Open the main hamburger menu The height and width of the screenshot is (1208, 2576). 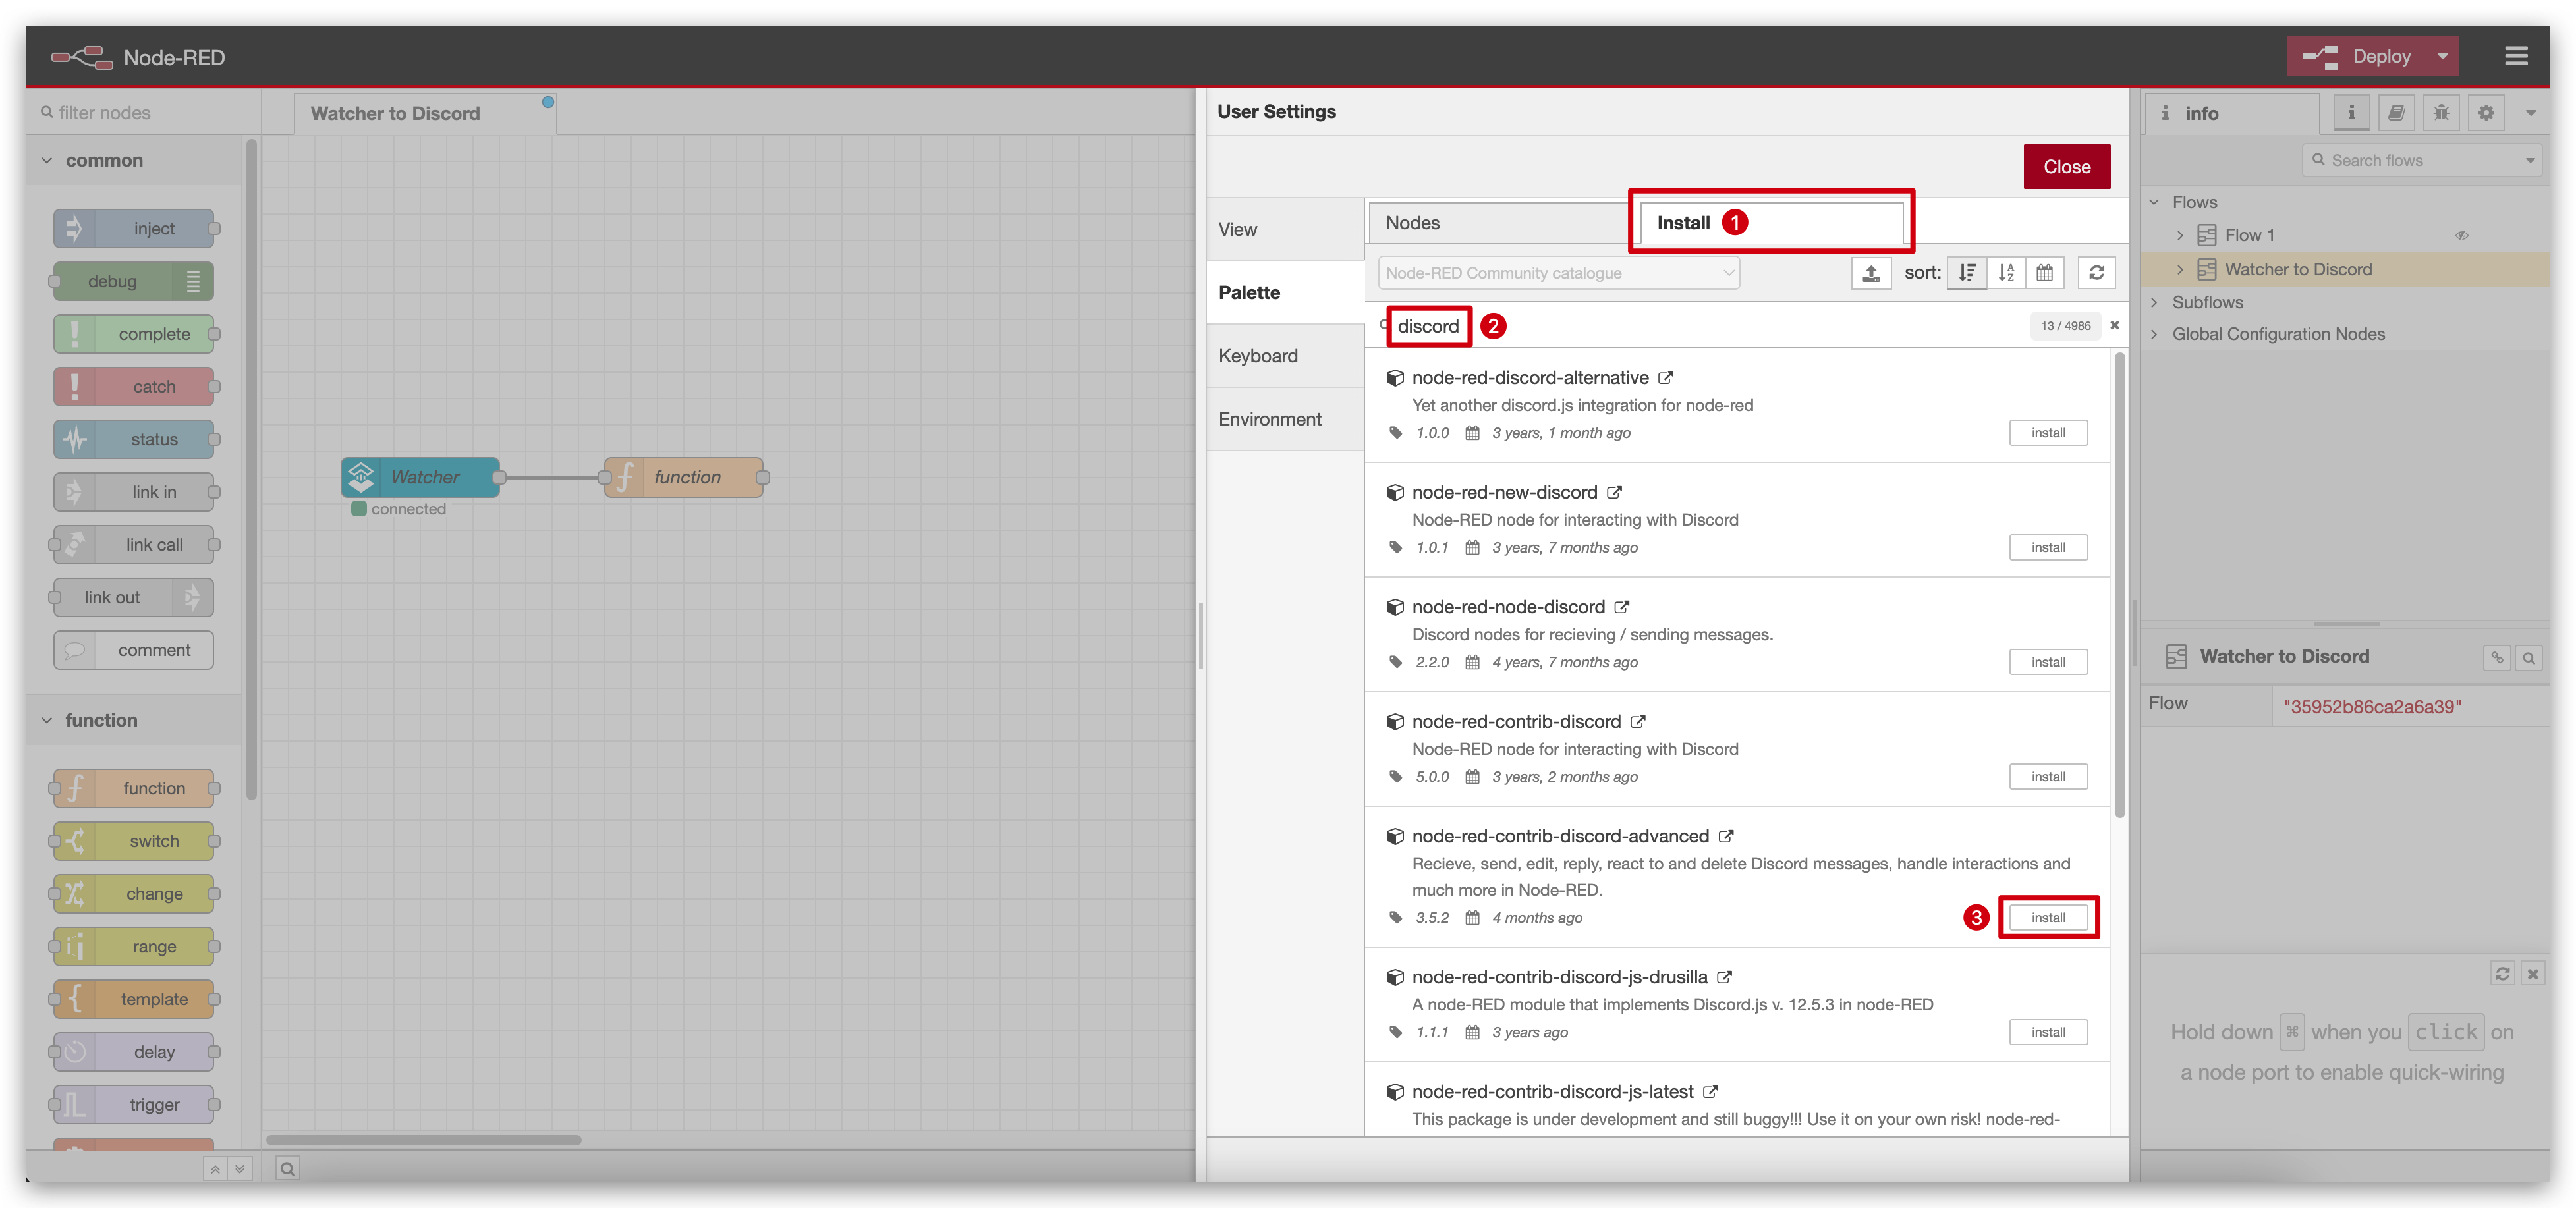2516,57
